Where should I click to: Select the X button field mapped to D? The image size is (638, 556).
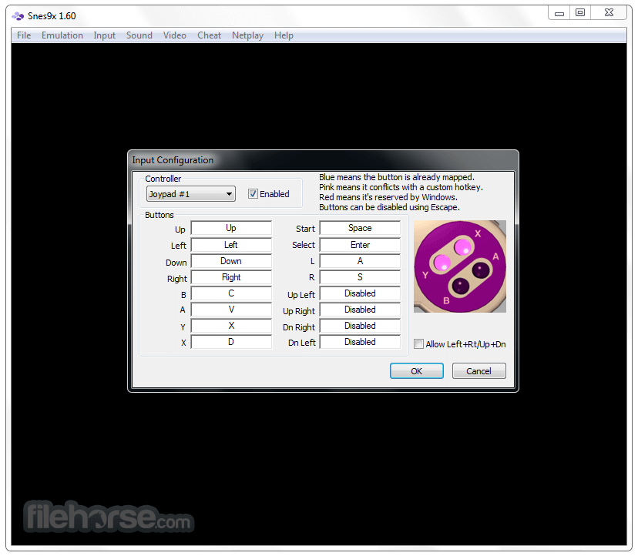point(231,342)
